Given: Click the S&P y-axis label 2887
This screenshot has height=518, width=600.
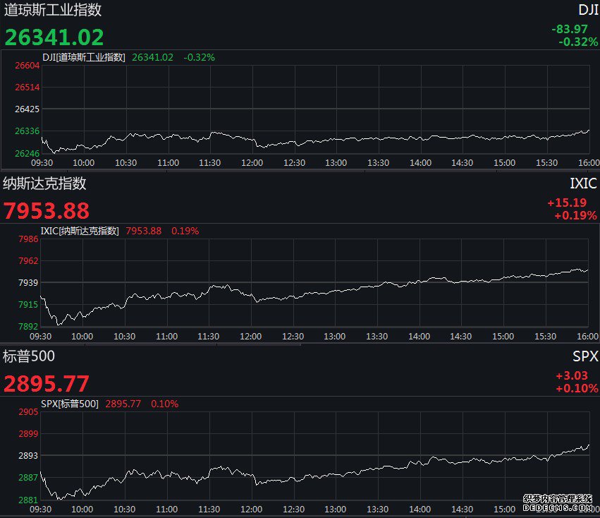Looking at the screenshot, I should 28,477.
